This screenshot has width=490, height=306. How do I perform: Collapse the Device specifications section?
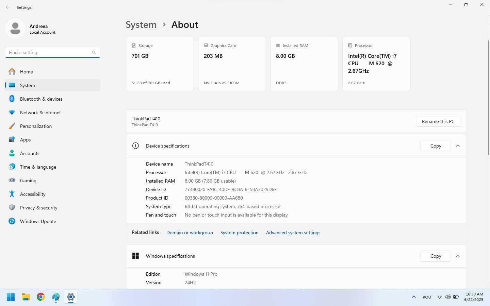[458, 146]
